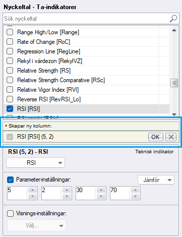This screenshot has width=182, height=237.
Task: Click the parameter field with value 2
Action: click(51, 193)
